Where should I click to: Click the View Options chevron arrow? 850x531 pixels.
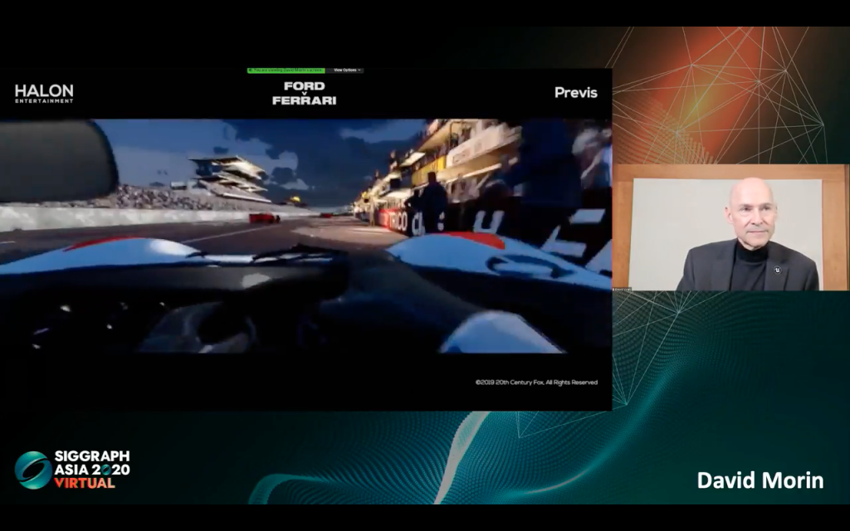(x=360, y=71)
